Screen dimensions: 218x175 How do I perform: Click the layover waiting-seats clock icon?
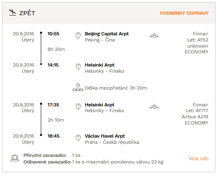point(78,87)
